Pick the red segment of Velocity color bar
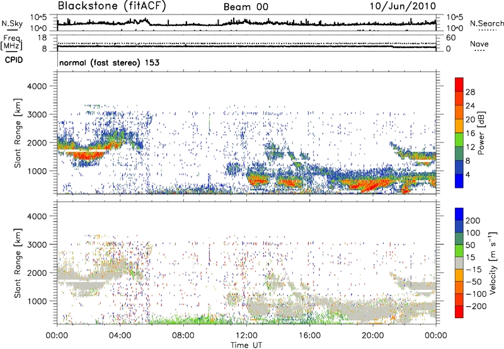 [459, 312]
